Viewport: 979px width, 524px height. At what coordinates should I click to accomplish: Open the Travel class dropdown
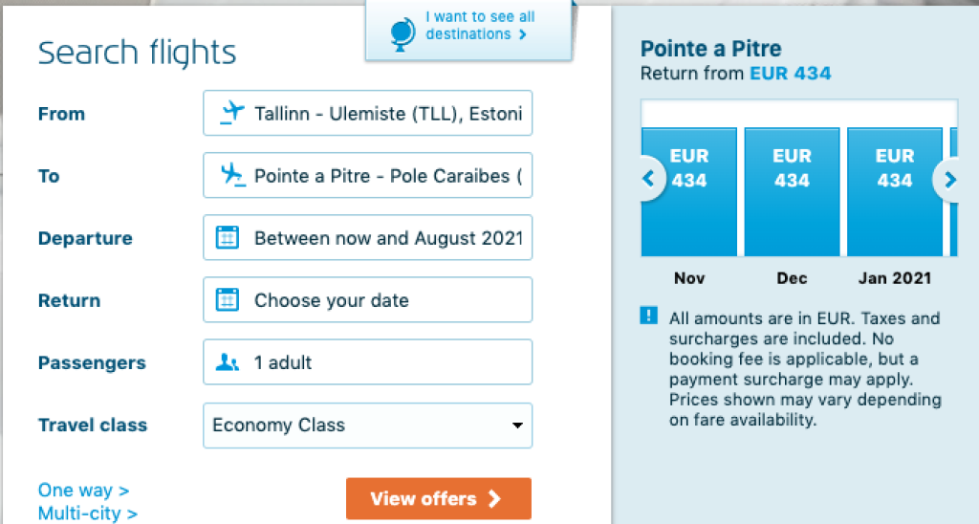pos(367,426)
